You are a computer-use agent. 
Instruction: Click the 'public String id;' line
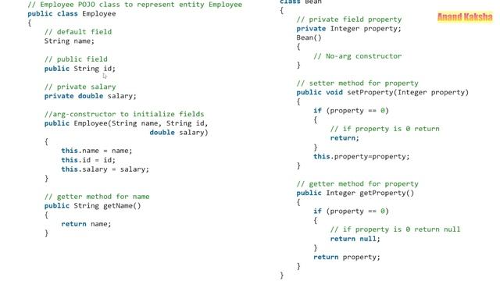[80, 69]
